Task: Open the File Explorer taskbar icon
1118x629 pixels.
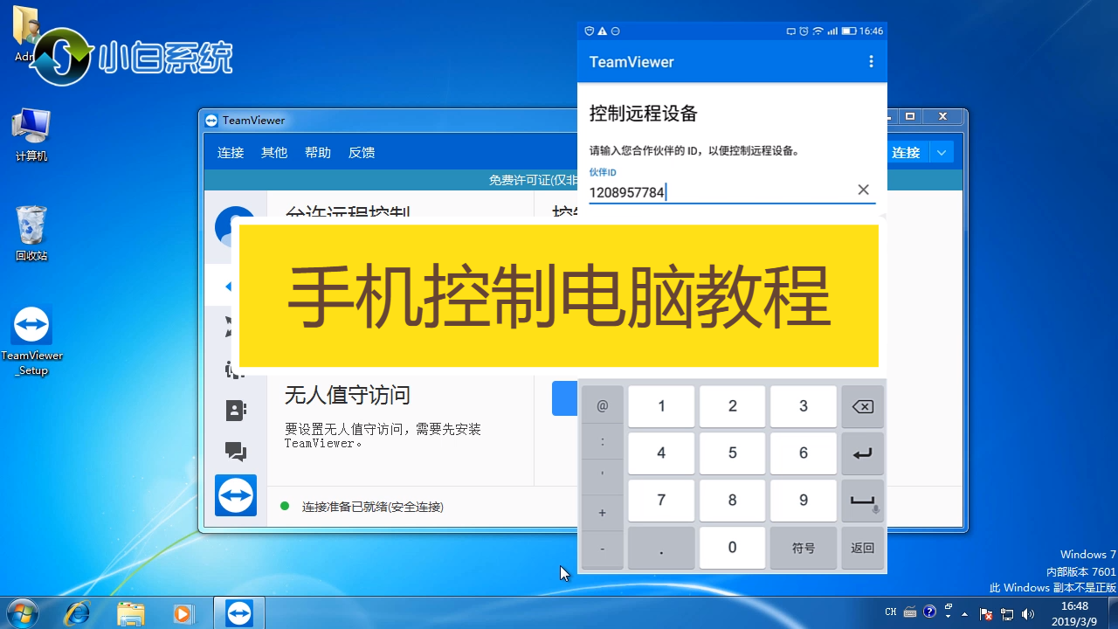Action: [x=130, y=613]
